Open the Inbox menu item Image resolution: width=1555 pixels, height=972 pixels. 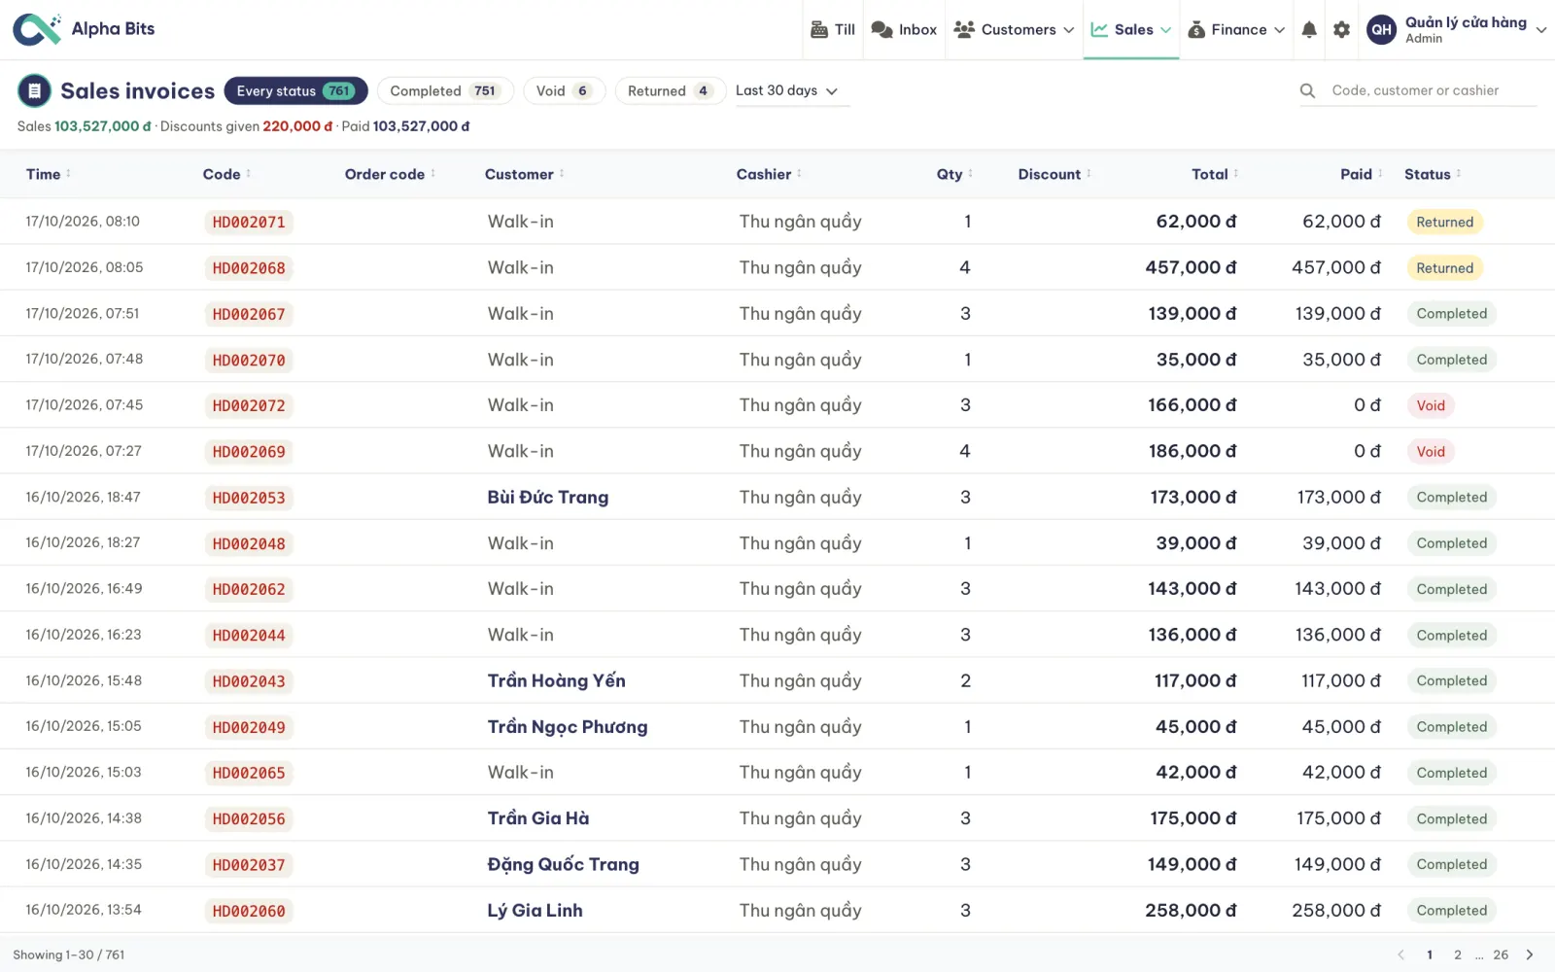click(904, 30)
